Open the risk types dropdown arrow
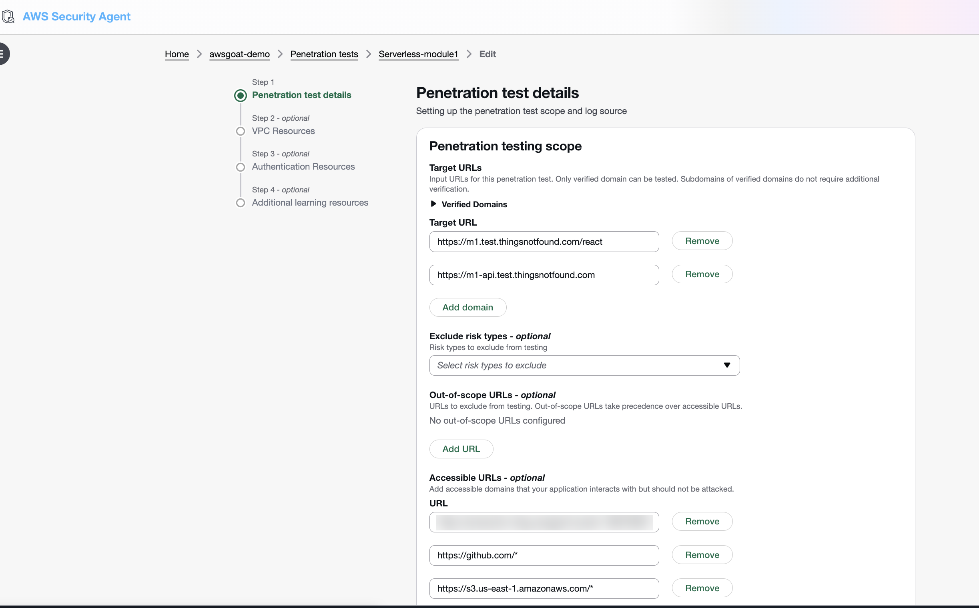979x608 pixels. (727, 365)
